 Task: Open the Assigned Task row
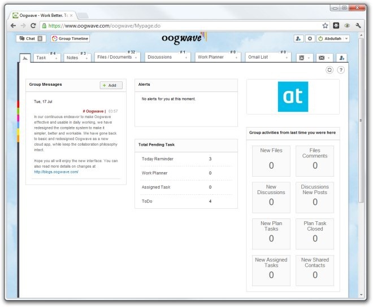[186, 187]
